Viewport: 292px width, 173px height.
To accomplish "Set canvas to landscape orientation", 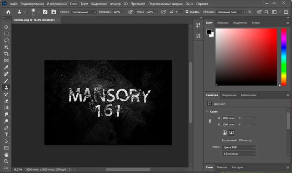I will [x=231, y=133].
